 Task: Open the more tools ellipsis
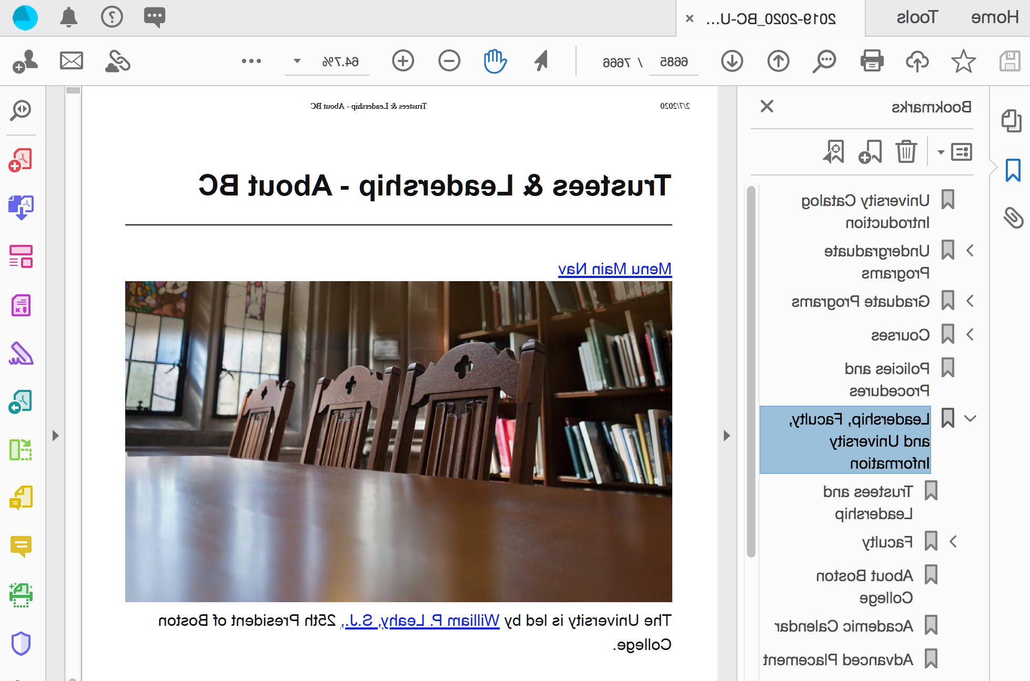(251, 61)
